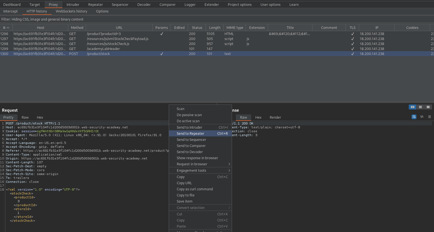Choose Save item menu entry

pos(200,201)
